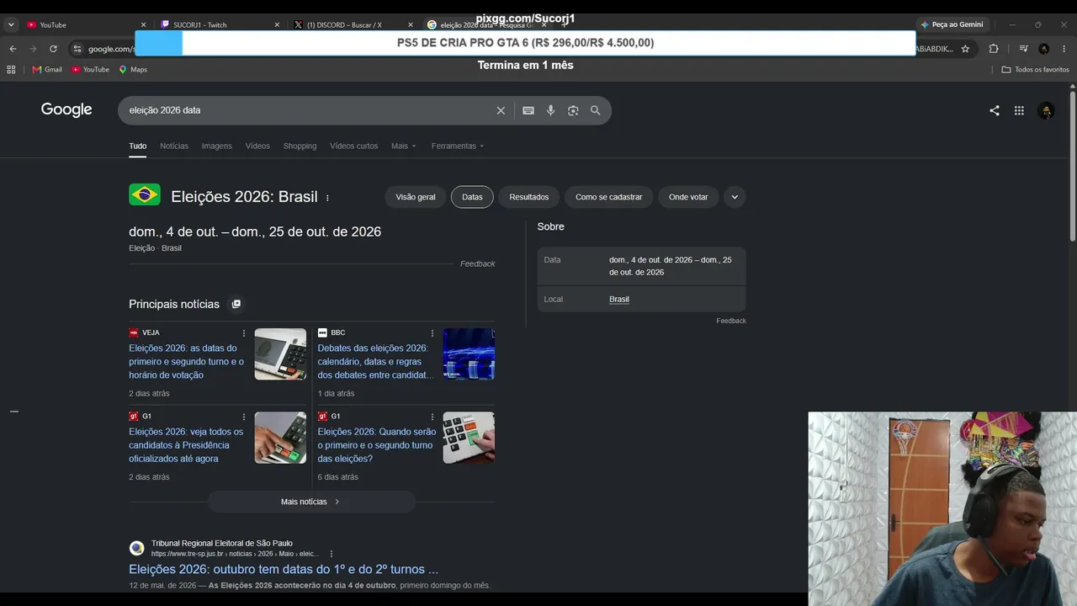Switch to the YouTube browser tab
The width and height of the screenshot is (1077, 606).
(85, 25)
